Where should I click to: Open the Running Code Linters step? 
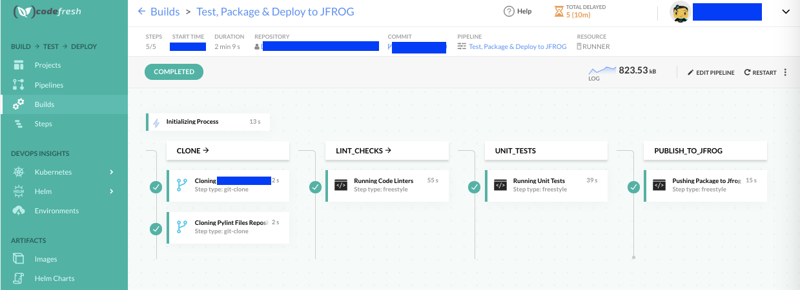[x=387, y=186]
